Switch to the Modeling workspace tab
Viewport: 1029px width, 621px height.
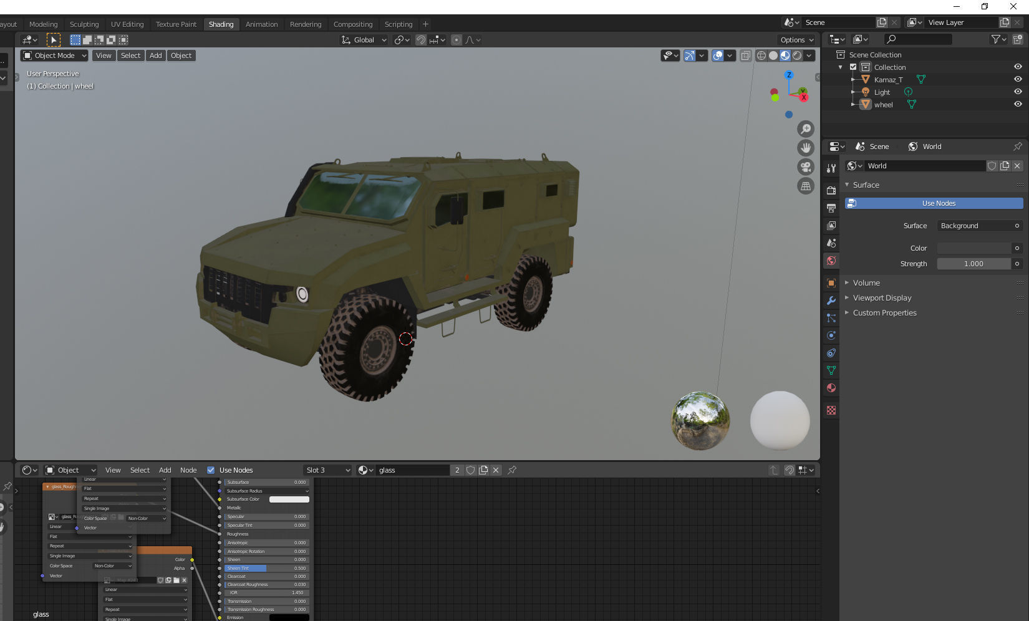coord(43,24)
